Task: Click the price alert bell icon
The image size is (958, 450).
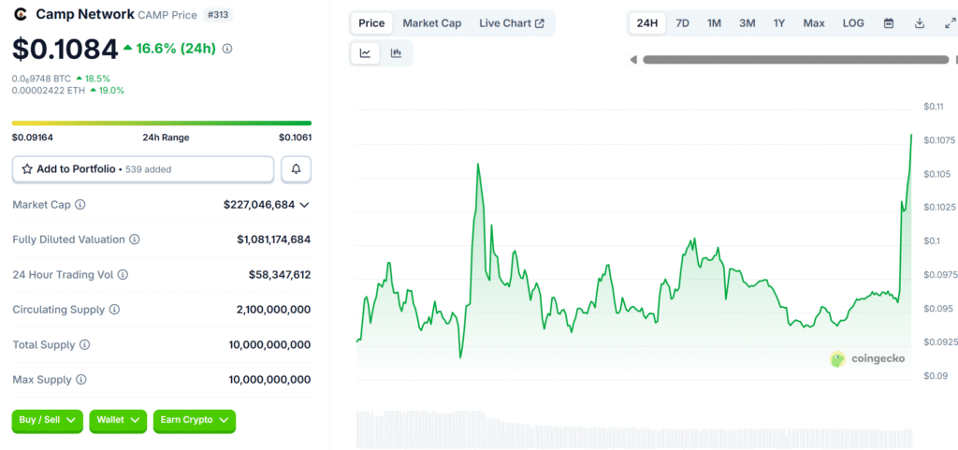Action: click(296, 169)
